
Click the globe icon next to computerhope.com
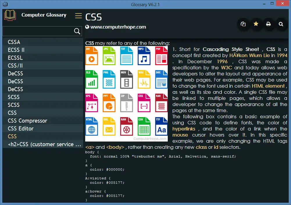[87, 27]
